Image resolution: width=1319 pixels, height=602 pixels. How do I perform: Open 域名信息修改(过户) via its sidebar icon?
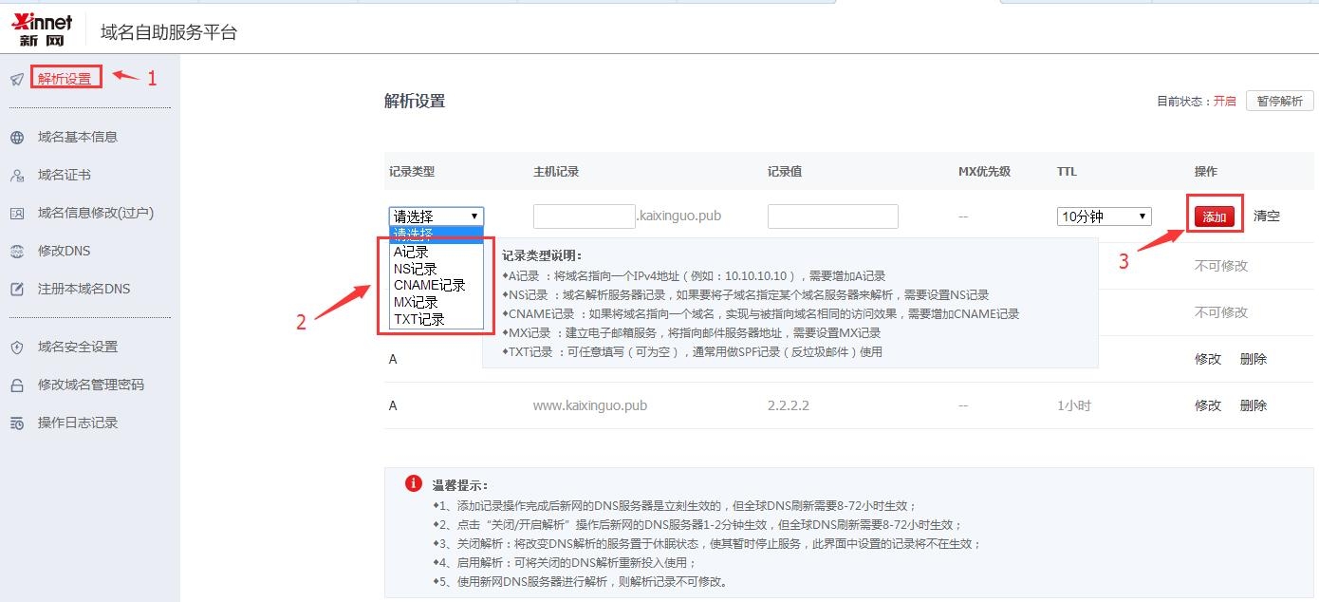[16, 212]
